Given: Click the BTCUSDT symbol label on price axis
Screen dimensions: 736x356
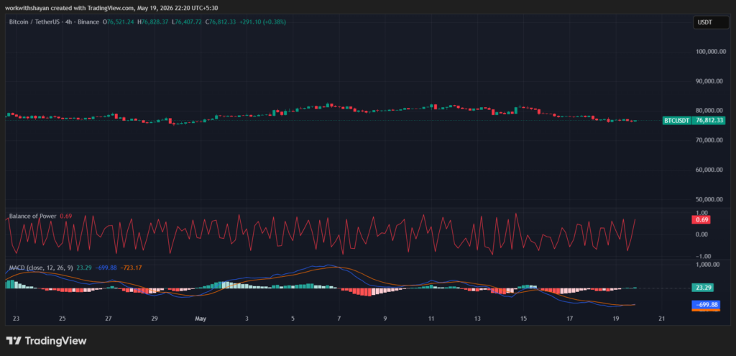Looking at the screenshot, I should click(x=676, y=121).
